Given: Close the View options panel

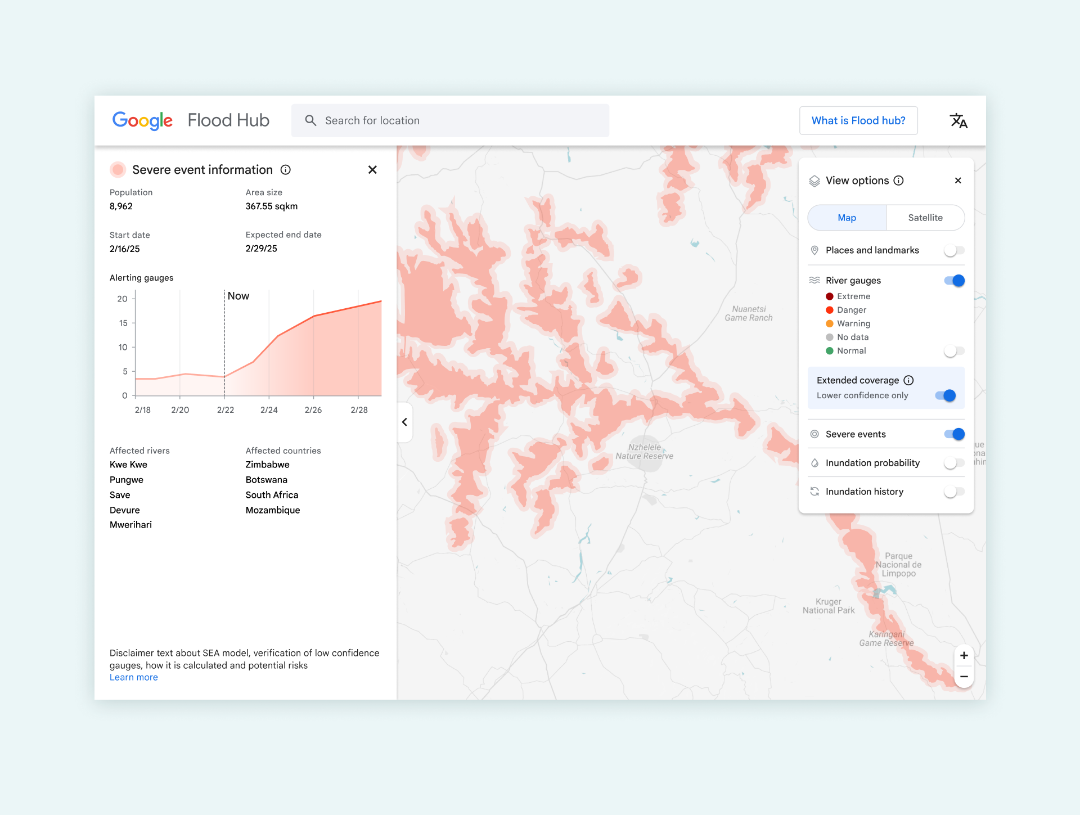Looking at the screenshot, I should [958, 181].
